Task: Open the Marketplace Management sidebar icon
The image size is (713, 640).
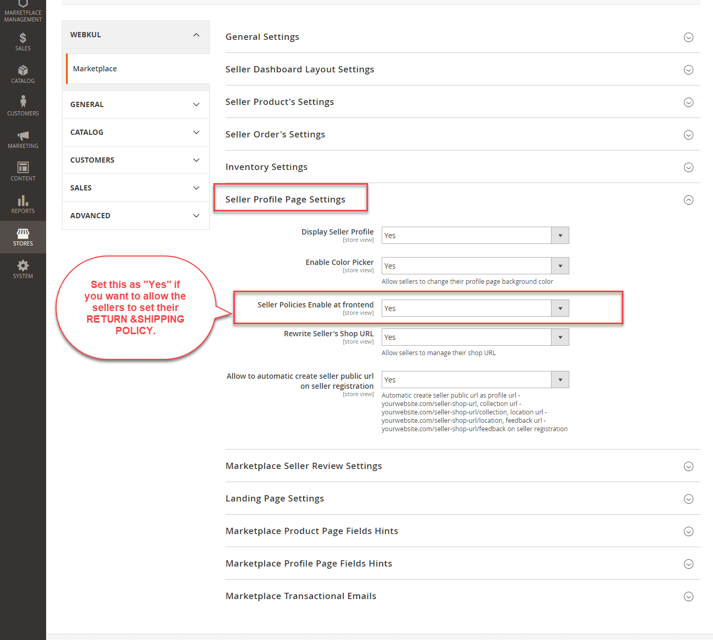Action: (23, 10)
